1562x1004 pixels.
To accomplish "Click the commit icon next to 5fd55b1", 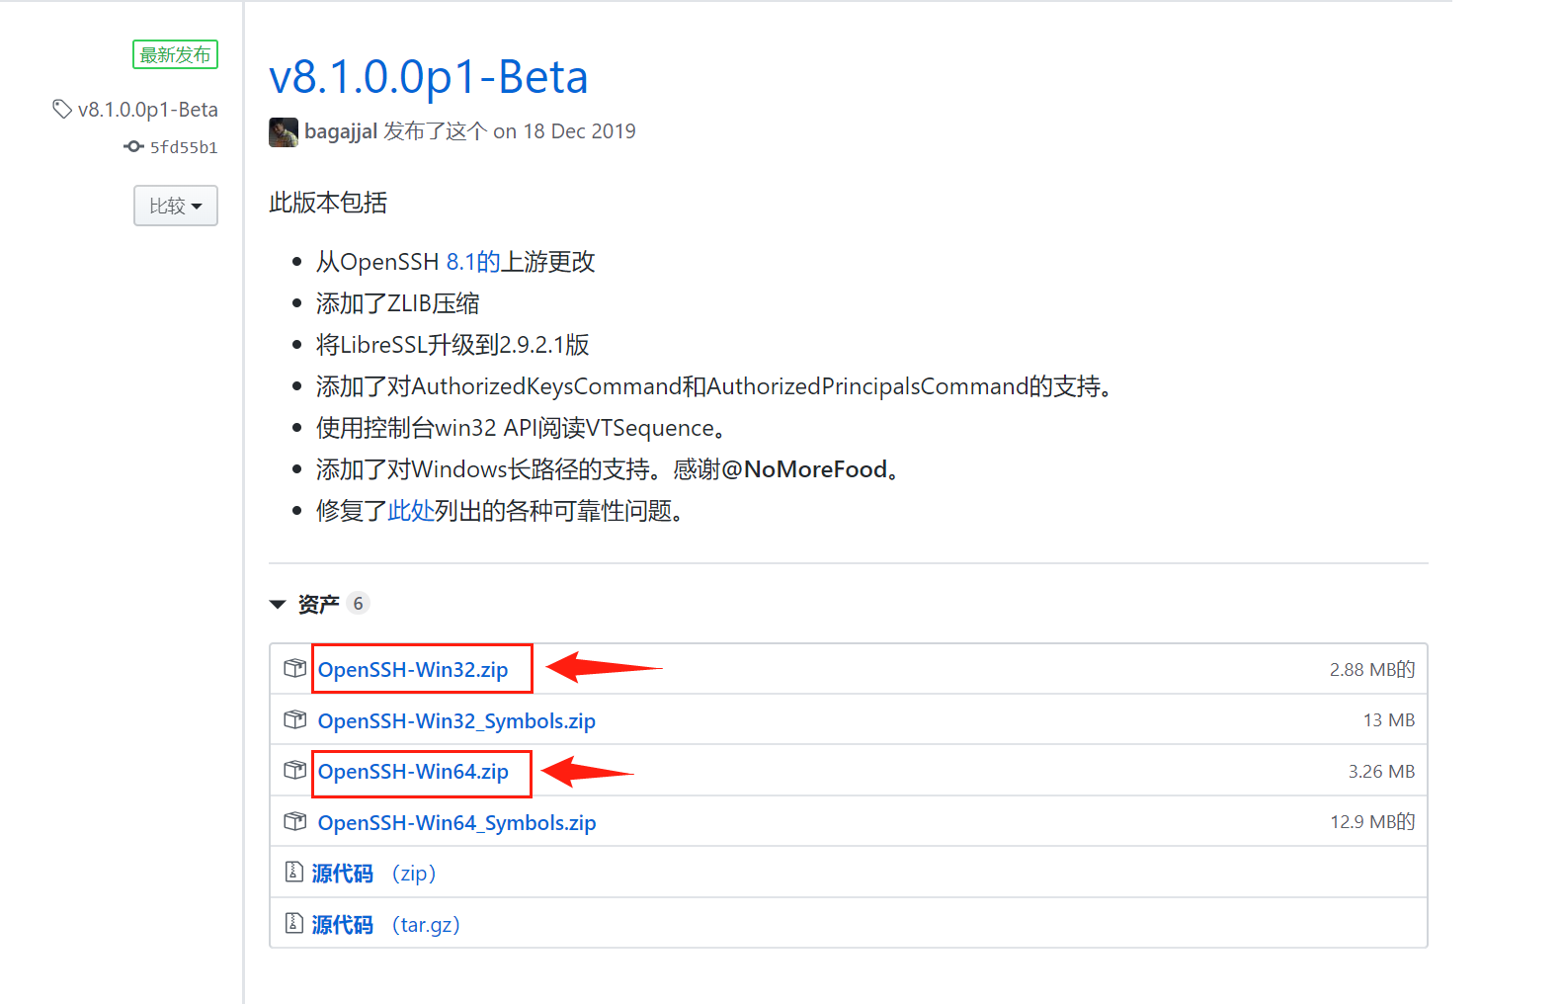I will coord(133,146).
